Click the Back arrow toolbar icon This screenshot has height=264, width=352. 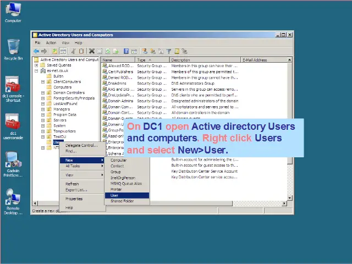click(x=36, y=51)
